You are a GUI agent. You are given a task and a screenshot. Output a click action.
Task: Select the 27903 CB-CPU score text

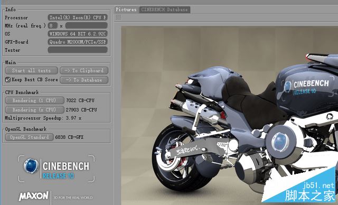(81, 110)
